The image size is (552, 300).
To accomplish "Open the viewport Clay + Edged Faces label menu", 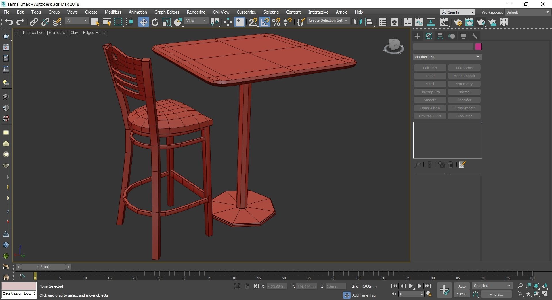I will [x=88, y=33].
